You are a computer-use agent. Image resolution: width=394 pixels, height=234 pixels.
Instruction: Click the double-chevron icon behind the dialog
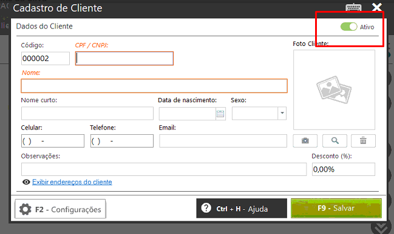point(381,227)
